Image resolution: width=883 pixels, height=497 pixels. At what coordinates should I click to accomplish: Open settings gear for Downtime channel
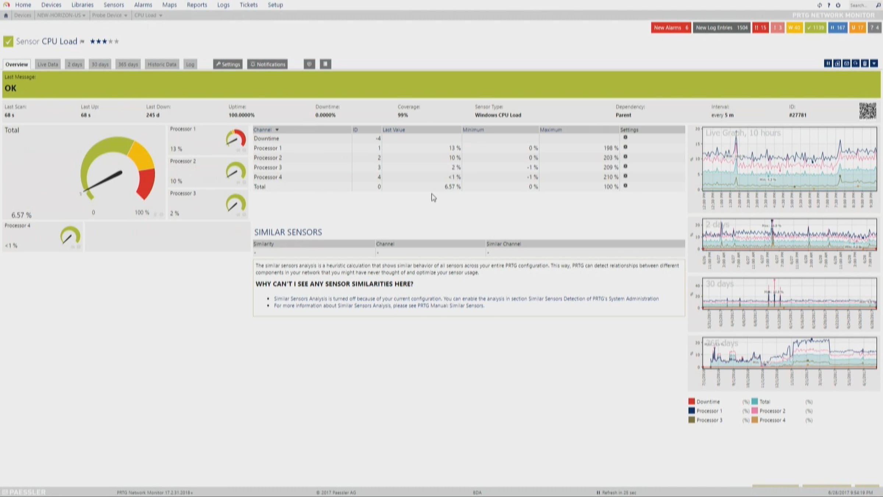point(625,138)
